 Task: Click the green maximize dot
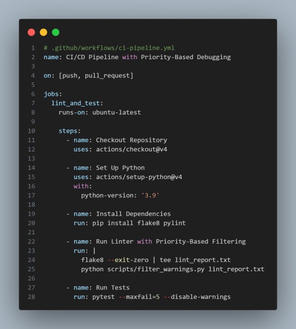click(x=56, y=33)
